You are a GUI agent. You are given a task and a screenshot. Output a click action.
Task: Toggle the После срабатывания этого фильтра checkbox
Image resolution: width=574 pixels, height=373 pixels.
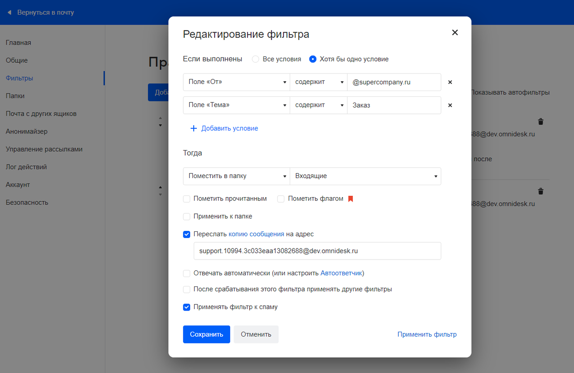tap(187, 289)
